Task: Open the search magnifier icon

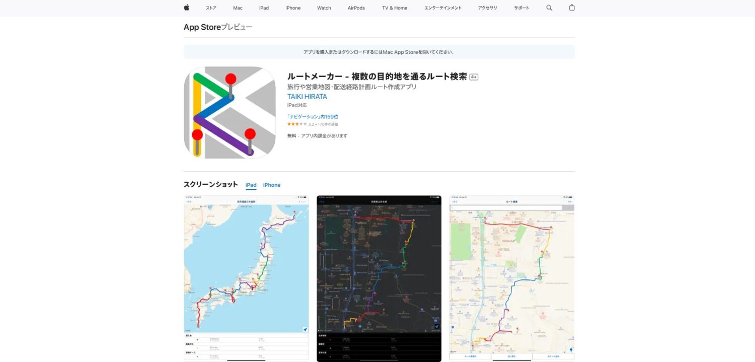Action: (x=549, y=8)
